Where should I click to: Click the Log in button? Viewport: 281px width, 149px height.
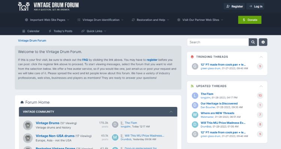click(x=255, y=6)
